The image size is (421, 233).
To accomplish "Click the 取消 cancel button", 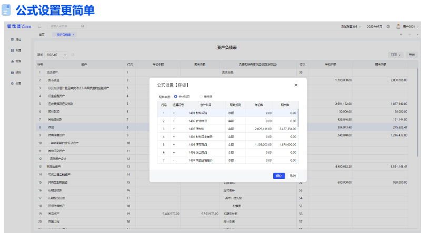I will point(293,176).
